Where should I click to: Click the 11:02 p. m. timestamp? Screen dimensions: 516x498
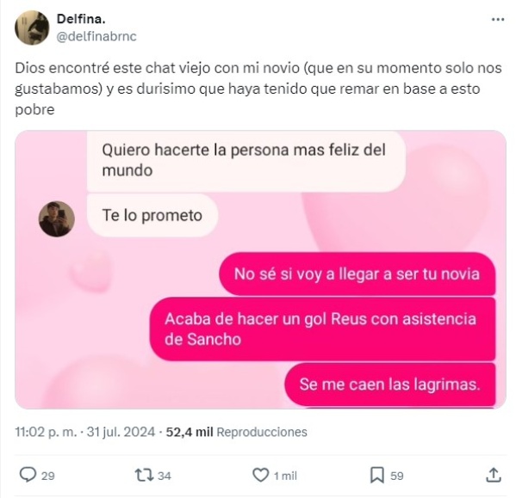(x=46, y=432)
